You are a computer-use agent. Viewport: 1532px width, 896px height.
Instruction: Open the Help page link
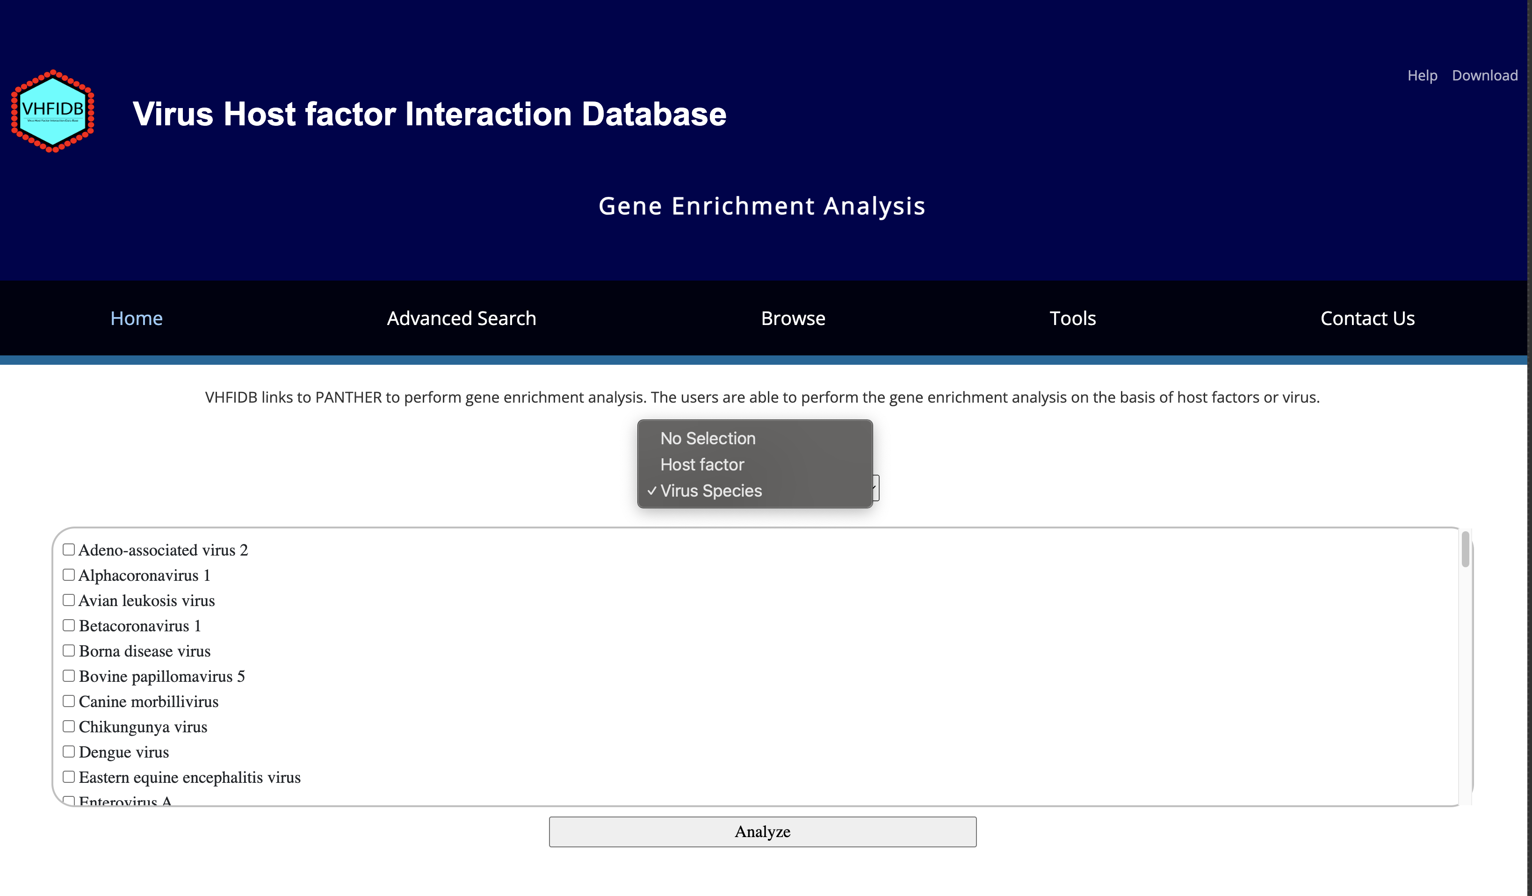1421,75
